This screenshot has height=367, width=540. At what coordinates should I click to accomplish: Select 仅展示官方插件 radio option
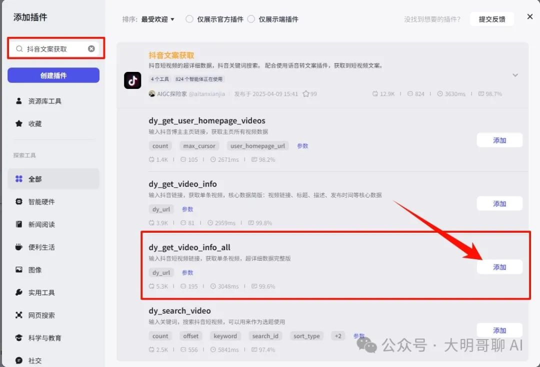tap(189, 19)
